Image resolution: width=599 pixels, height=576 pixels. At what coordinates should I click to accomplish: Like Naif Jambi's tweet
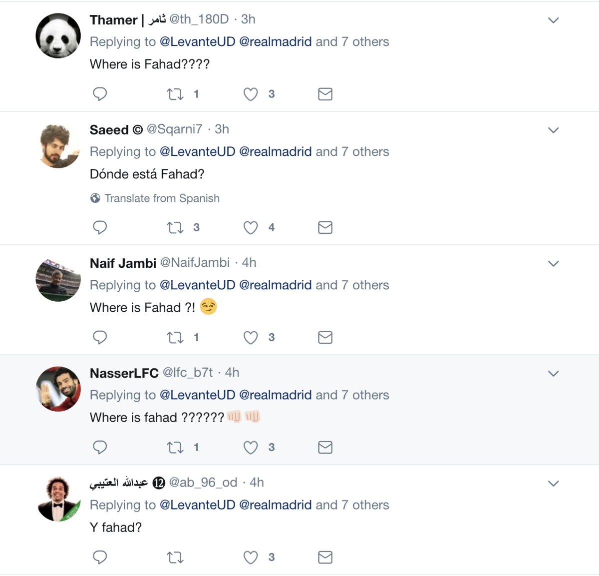tap(251, 338)
